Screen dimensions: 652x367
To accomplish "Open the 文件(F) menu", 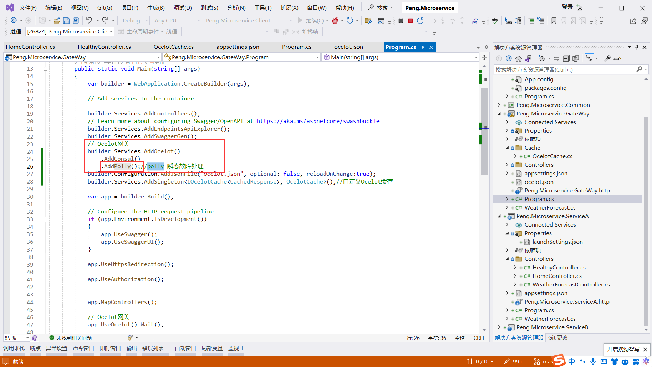I will tap(28, 7).
